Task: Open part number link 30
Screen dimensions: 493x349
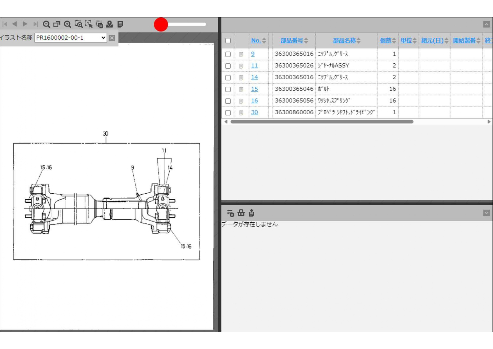Action: [255, 112]
